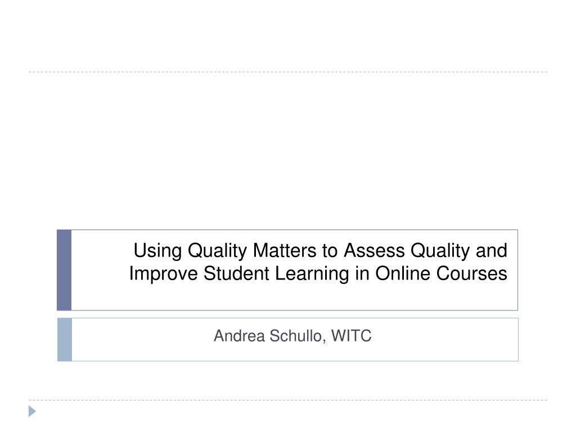This screenshot has width=576, height=432.
Task: Click the "WITC" text in the subtitle
Action: coord(351,336)
